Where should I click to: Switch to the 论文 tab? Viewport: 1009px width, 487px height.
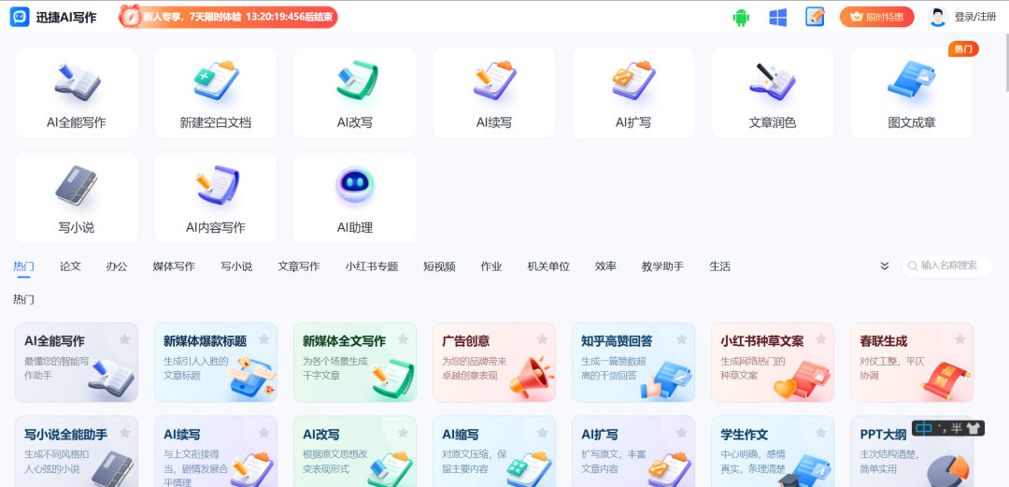(x=70, y=266)
